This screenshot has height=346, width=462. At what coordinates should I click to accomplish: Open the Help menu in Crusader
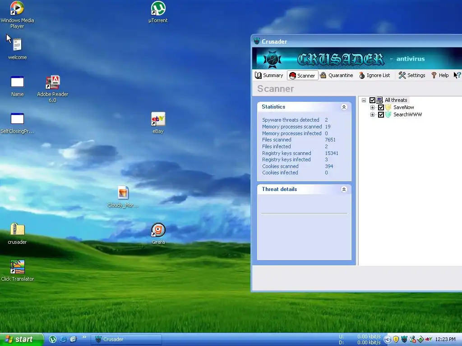440,75
